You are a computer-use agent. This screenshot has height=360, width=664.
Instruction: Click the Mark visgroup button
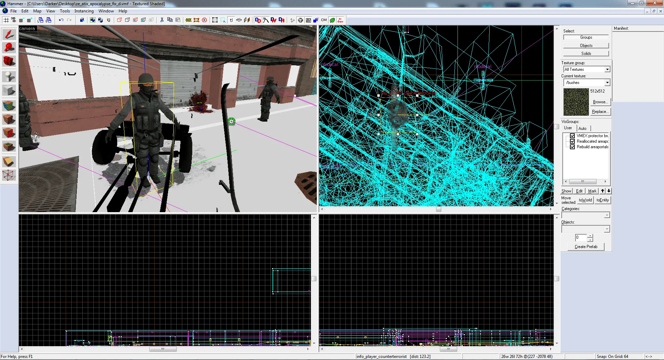pyautogui.click(x=592, y=191)
